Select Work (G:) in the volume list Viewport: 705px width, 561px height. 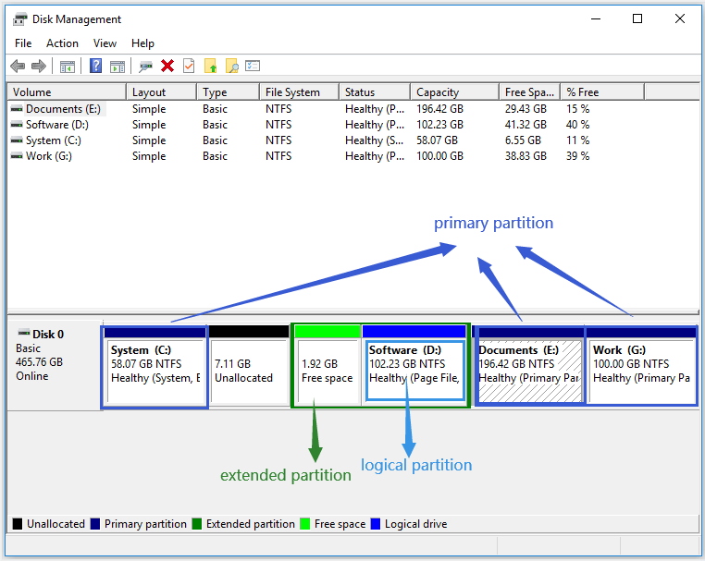48,156
